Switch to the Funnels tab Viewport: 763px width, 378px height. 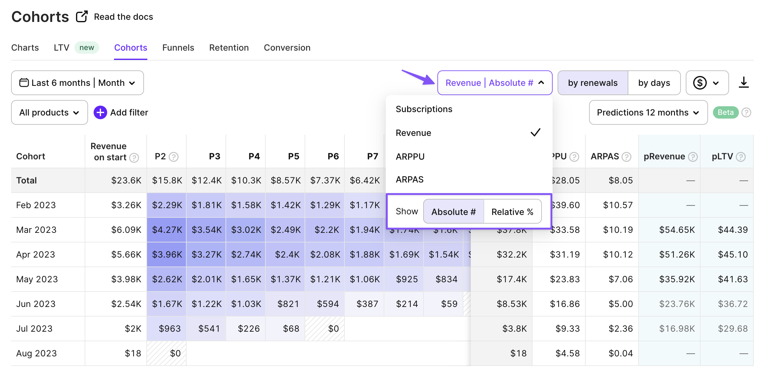pyautogui.click(x=178, y=48)
